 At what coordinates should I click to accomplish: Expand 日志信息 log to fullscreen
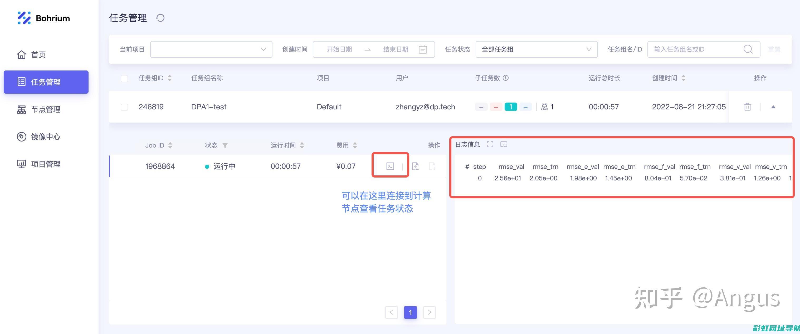(490, 144)
